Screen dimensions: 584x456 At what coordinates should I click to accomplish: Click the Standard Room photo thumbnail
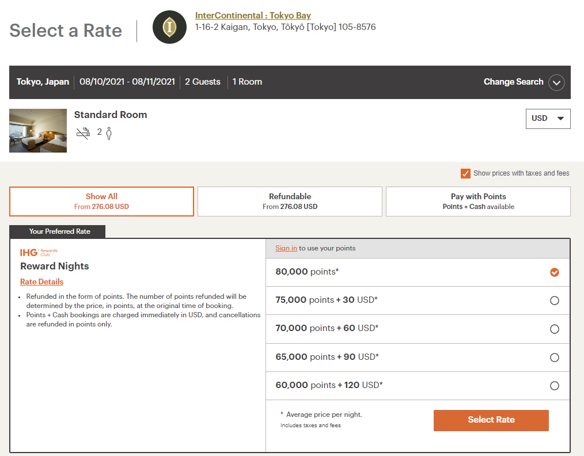pos(37,131)
